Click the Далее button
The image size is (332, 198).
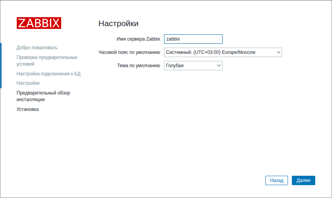(x=304, y=180)
